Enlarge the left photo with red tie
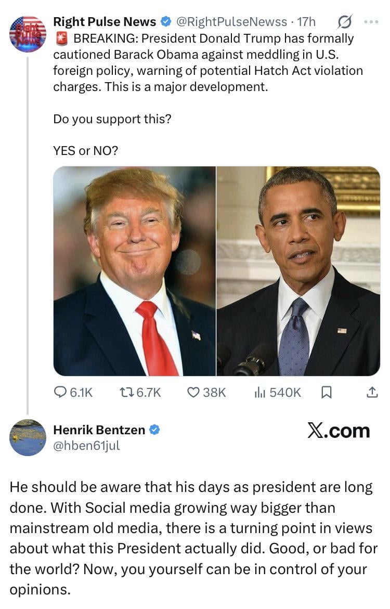This screenshot has width=390, height=609. [134, 271]
